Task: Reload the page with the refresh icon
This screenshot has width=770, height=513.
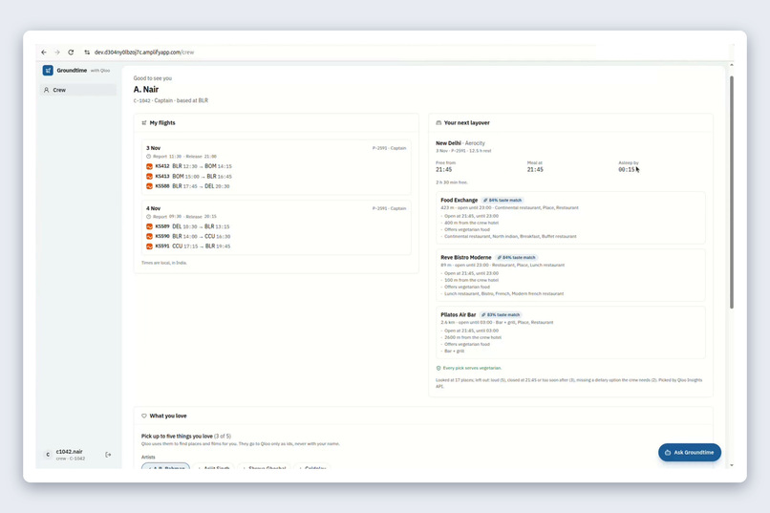Action: pyautogui.click(x=71, y=52)
